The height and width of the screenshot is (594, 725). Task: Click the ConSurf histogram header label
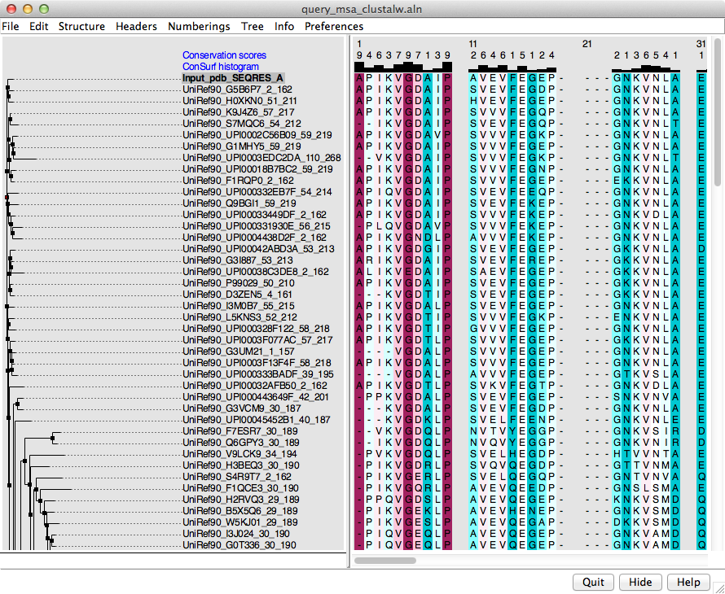[221, 67]
